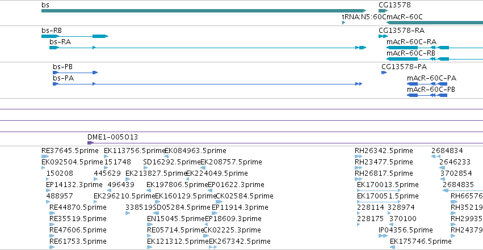Click the EK197806.5prime EST label
This screenshot has width=483, height=250.
tap(178, 185)
